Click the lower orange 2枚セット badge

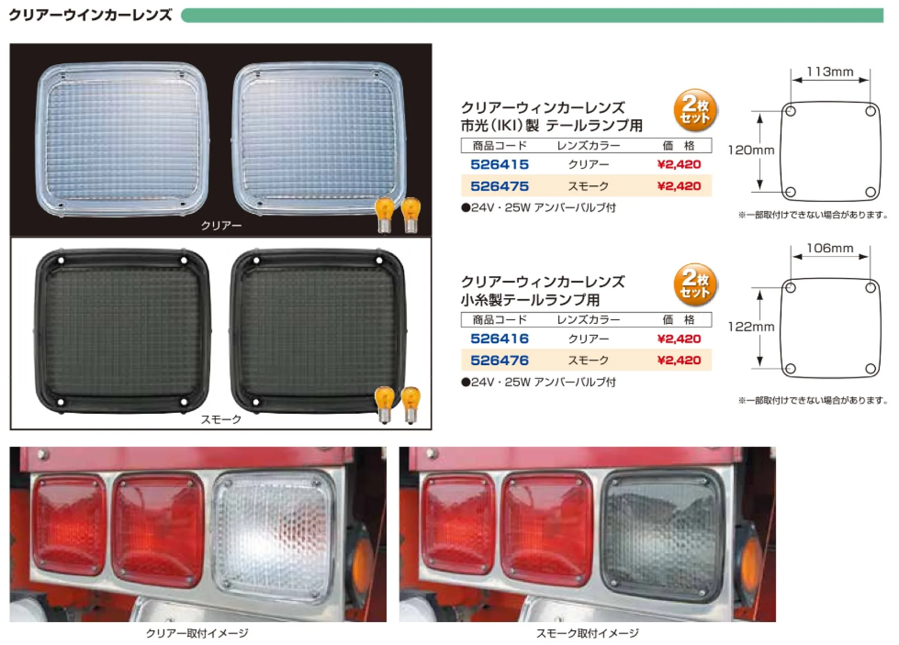[x=695, y=285]
